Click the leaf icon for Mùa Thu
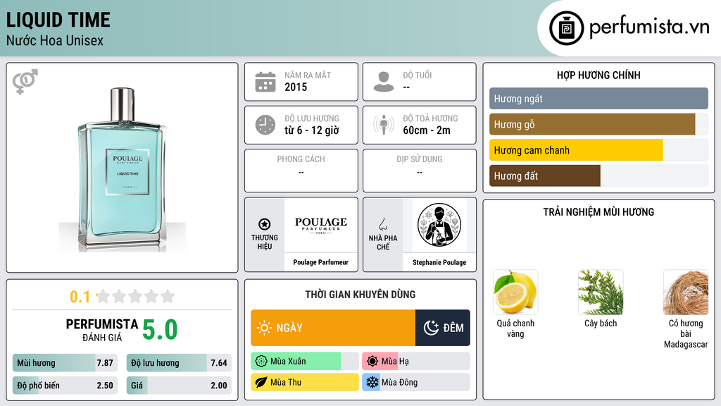 pyautogui.click(x=261, y=382)
